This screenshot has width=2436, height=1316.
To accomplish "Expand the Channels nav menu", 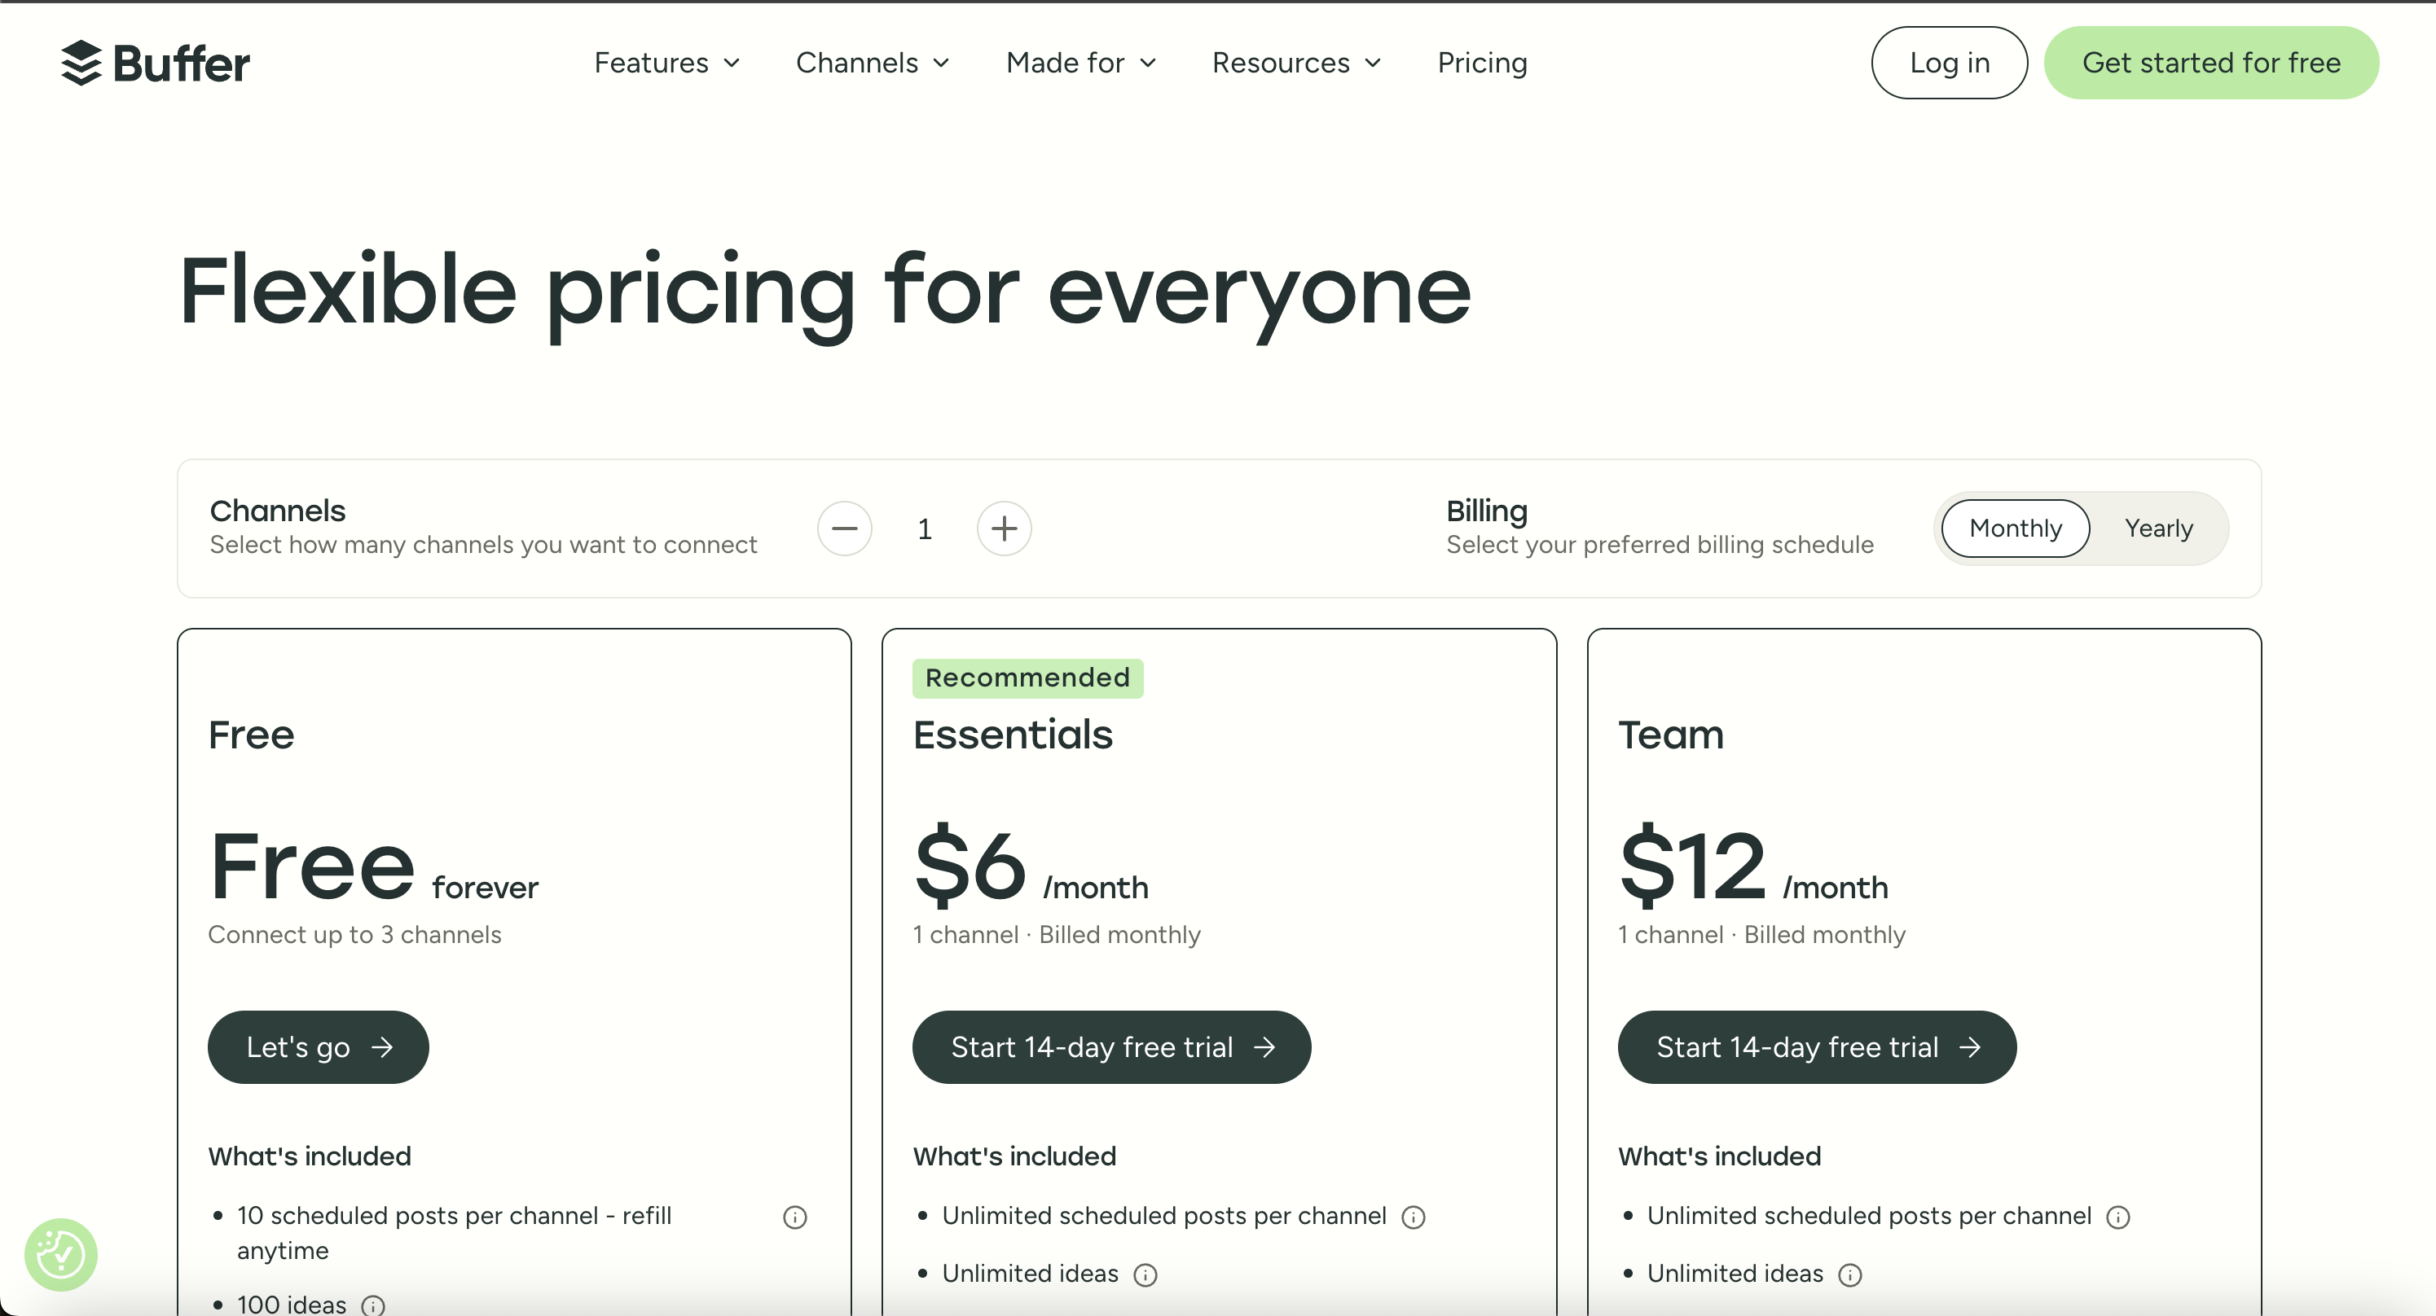I will tap(872, 63).
